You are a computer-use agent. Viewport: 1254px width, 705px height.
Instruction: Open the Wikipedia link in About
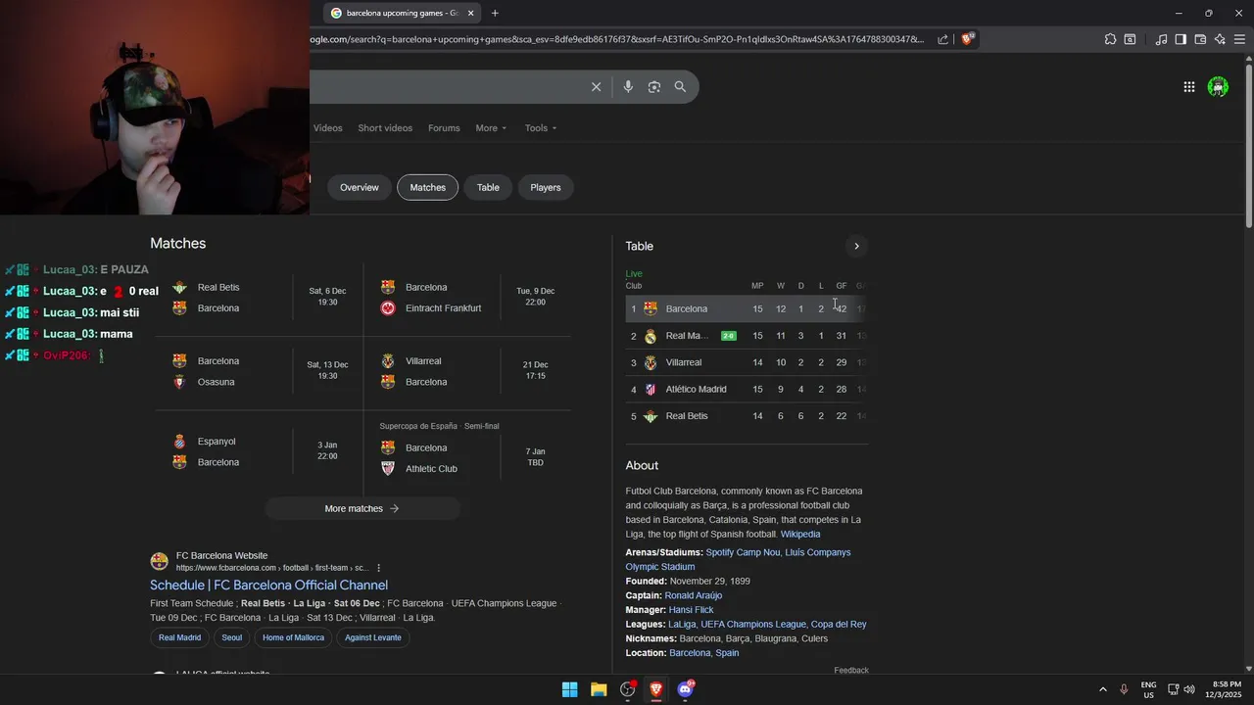[x=800, y=535]
